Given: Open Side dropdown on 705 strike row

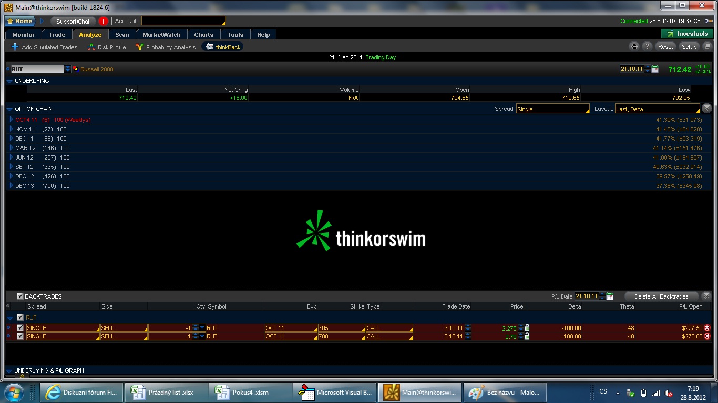Looking at the screenshot, I should coord(124,328).
